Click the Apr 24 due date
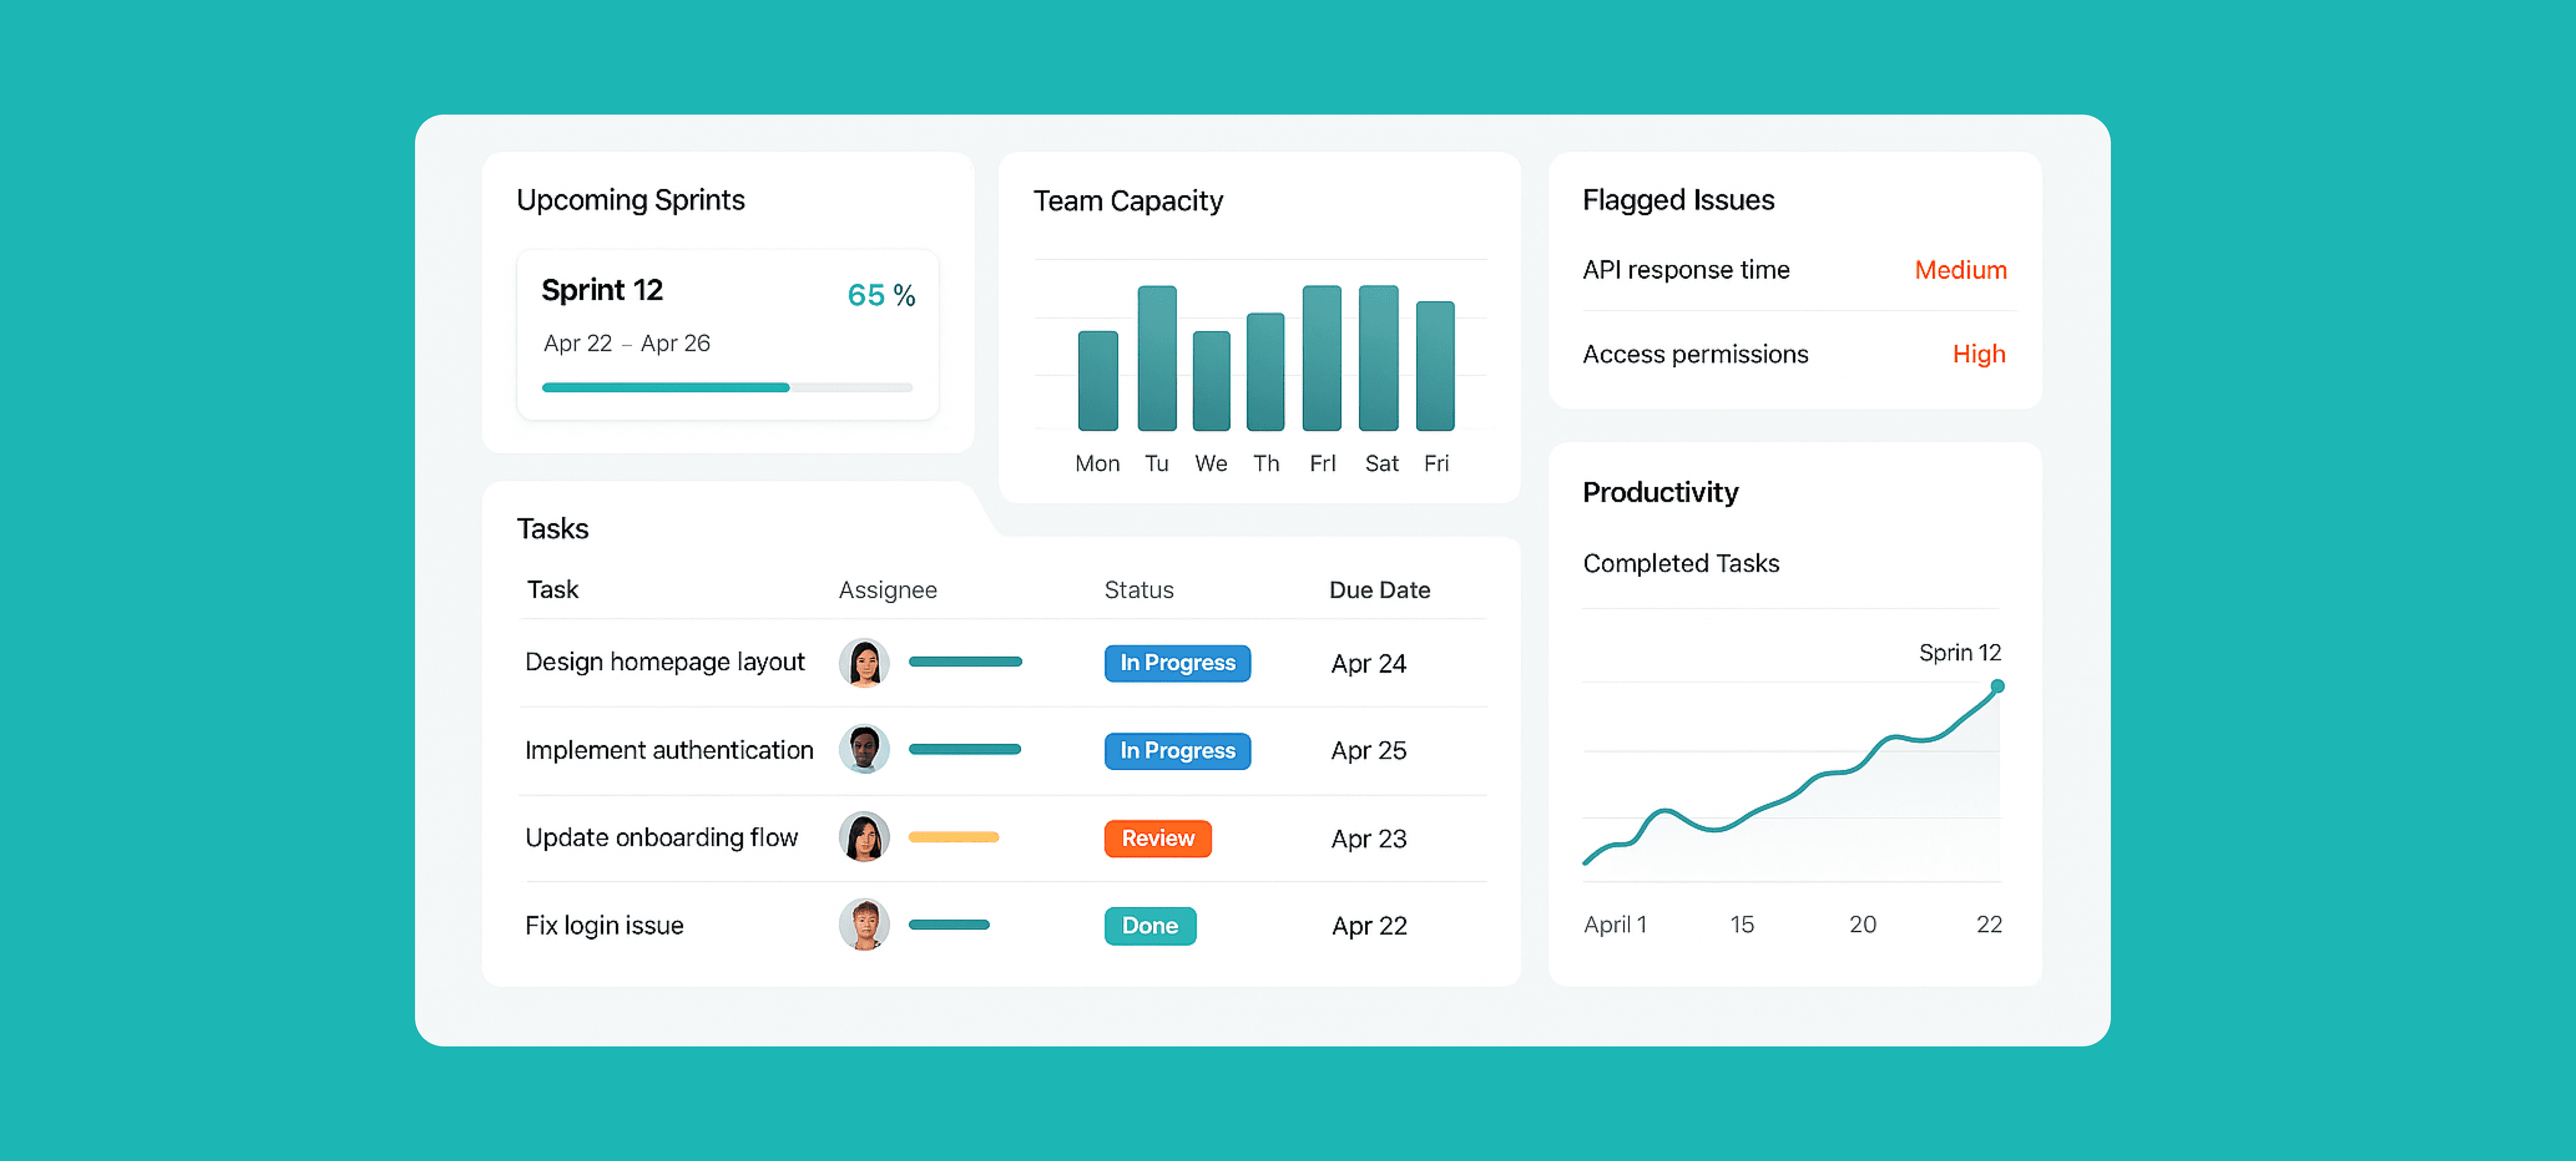2576x1161 pixels. tap(1368, 664)
